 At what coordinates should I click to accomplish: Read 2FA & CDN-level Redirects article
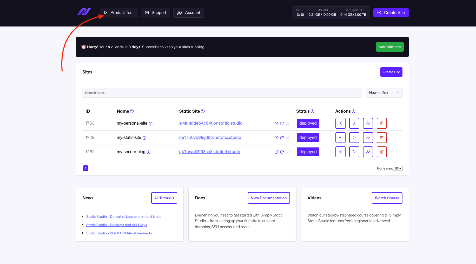pos(119,233)
